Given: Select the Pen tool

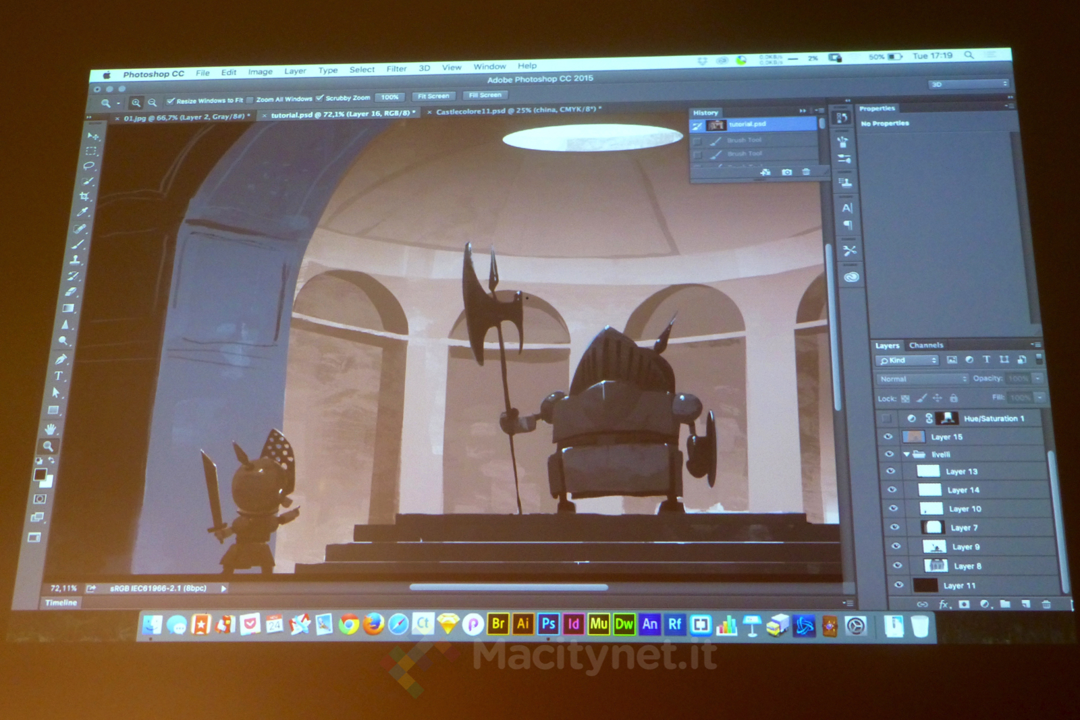Looking at the screenshot, I should [x=61, y=359].
